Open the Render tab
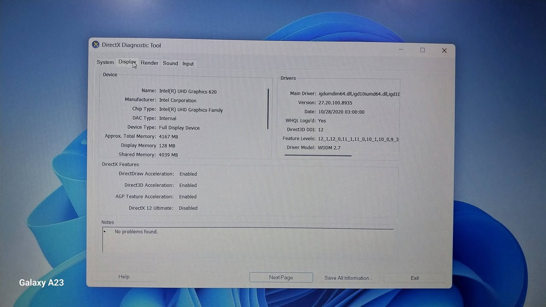Screen dimensions: 546x307 point(149,63)
